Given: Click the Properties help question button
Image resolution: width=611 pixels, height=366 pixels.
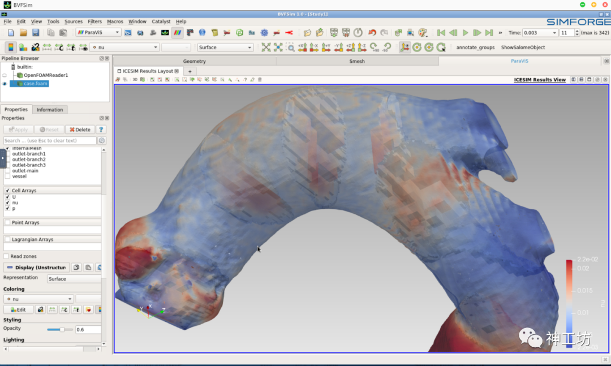Looking at the screenshot, I should [101, 130].
